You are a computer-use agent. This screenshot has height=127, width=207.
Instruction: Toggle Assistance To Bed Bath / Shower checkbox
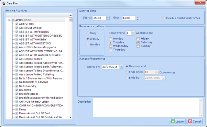(x=17, y=67)
